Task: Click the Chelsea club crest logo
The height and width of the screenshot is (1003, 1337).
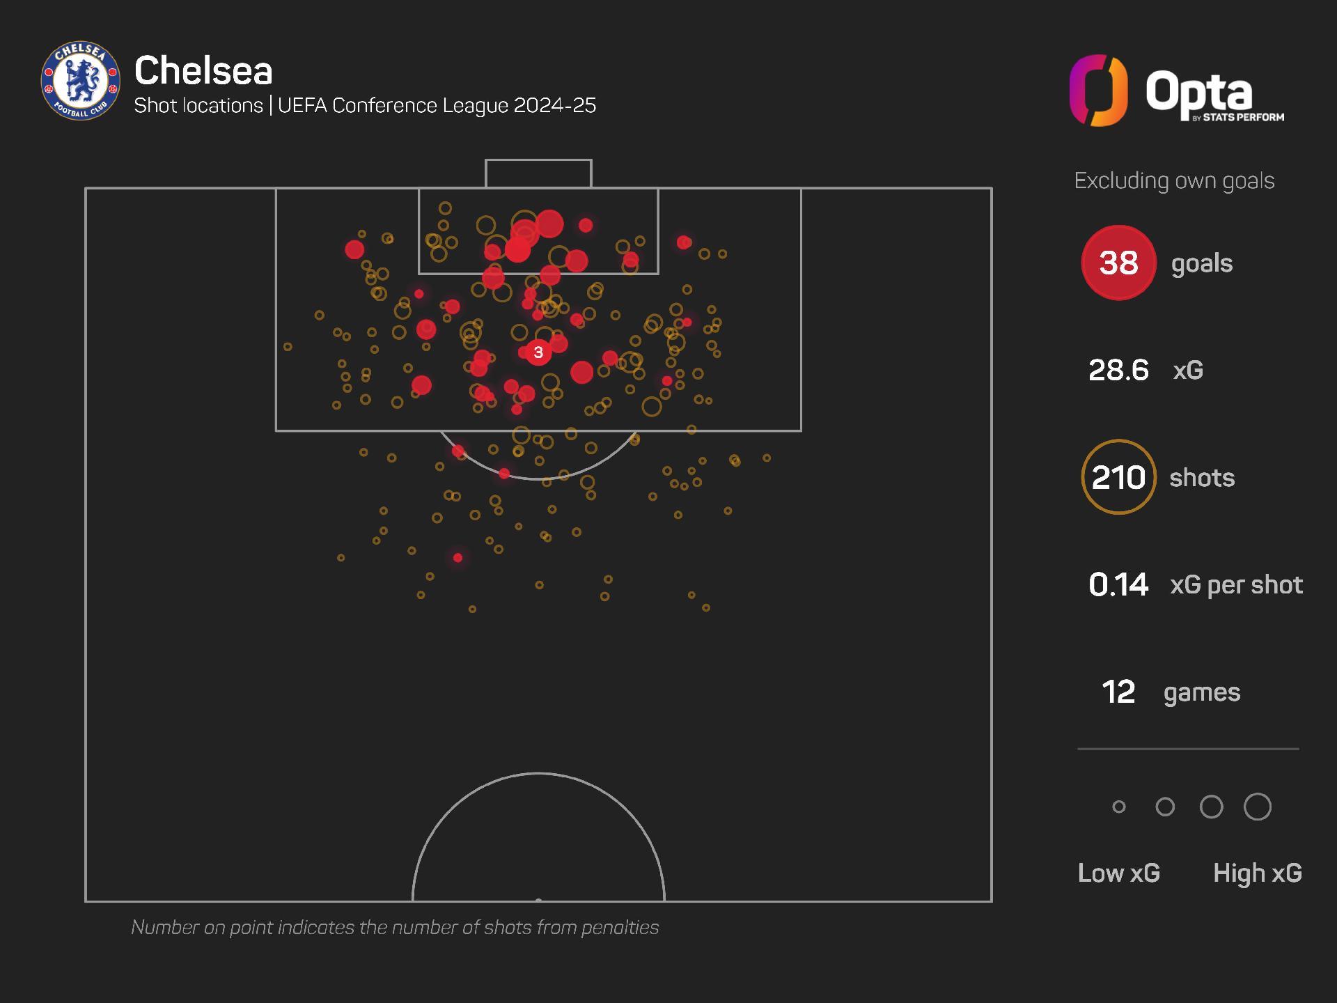Action: pyautogui.click(x=80, y=80)
